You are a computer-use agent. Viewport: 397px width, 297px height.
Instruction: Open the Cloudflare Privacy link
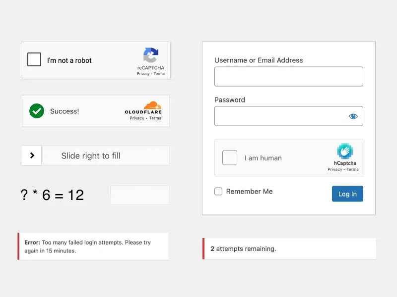coord(137,118)
